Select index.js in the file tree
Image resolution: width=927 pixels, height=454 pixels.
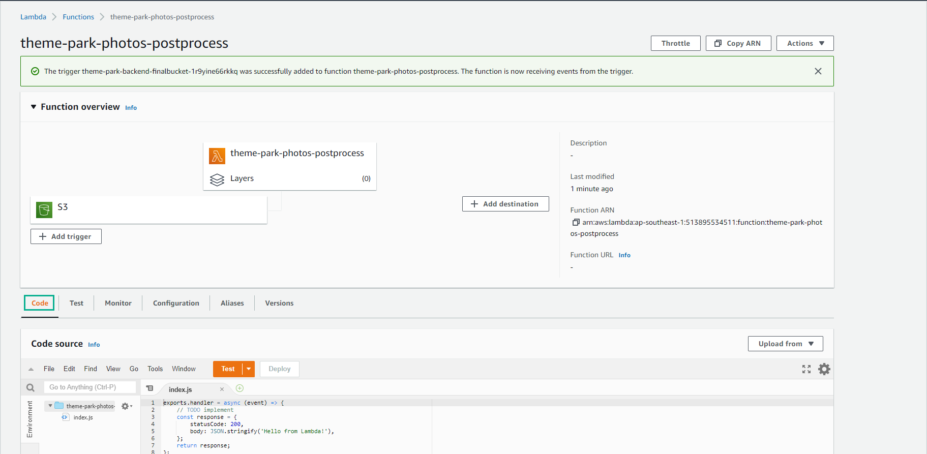pyautogui.click(x=83, y=417)
